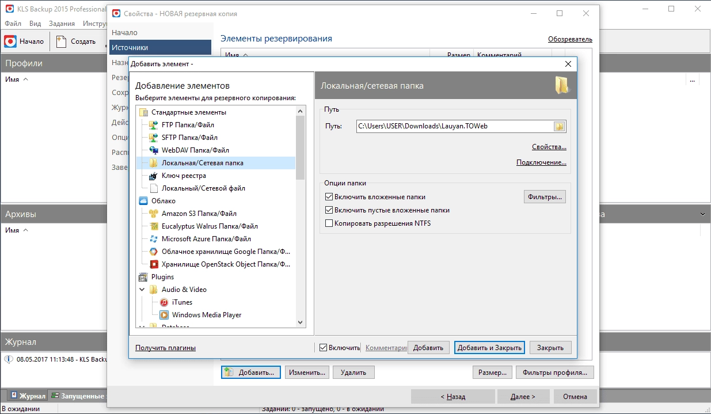Viewport: 711px width, 414px height.
Task: Click the Размер... button
Action: [x=492, y=373]
